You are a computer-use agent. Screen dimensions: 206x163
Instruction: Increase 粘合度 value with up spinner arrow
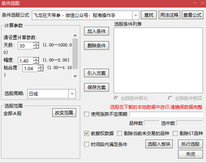41,67
